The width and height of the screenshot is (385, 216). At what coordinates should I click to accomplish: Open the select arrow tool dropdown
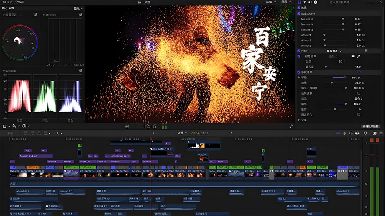point(59,133)
